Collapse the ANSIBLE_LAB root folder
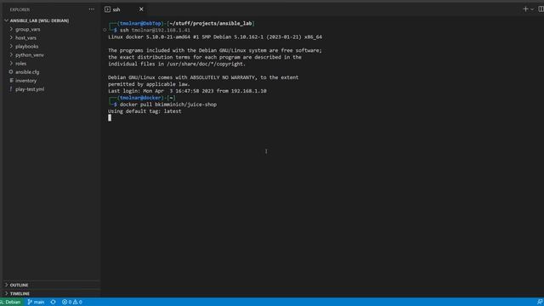This screenshot has width=544, height=306. click(x=51, y=20)
